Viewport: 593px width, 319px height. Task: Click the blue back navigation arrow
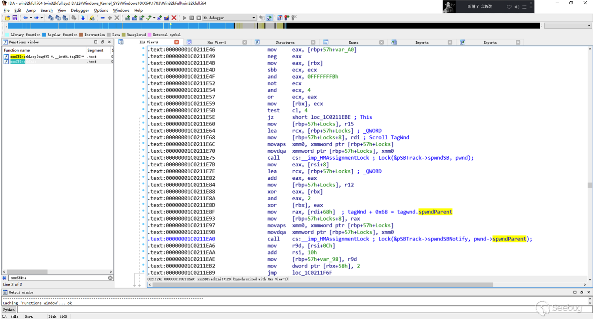[x=26, y=18]
